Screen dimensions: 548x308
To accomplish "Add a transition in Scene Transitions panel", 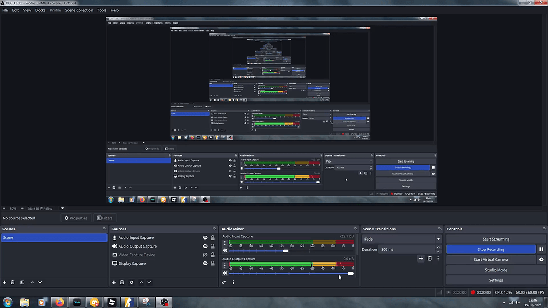I will point(421,258).
